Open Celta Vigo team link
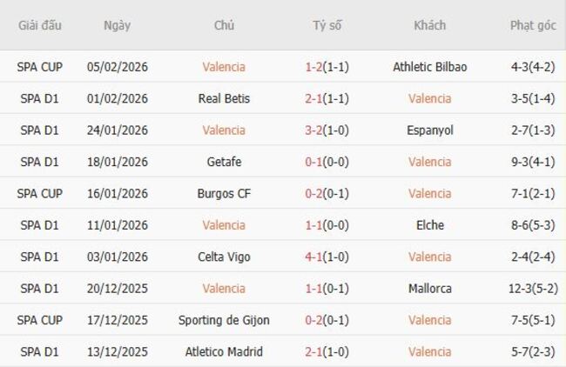Viewport: 566px width, 367px height. coord(224,257)
